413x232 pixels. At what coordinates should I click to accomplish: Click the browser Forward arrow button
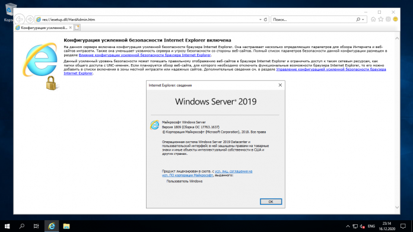tap(30, 19)
